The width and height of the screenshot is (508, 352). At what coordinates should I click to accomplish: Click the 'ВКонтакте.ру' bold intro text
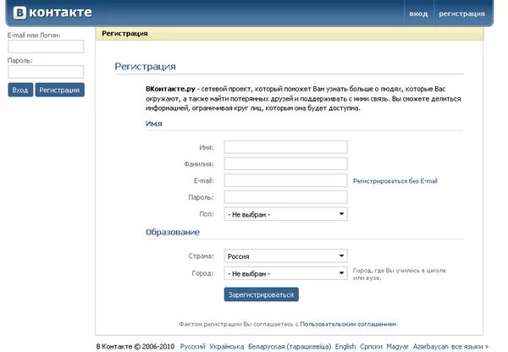(x=170, y=89)
